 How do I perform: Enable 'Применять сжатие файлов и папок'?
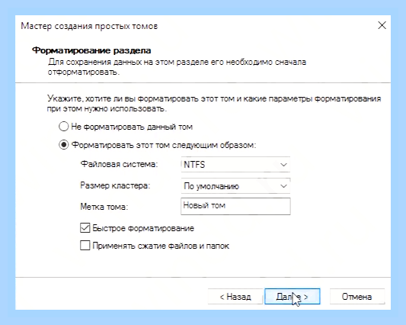point(85,246)
